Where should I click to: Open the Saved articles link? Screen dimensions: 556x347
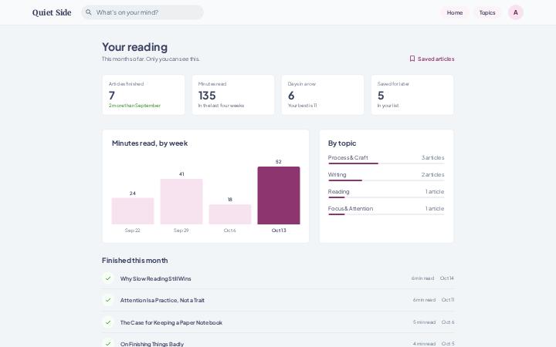(x=432, y=59)
